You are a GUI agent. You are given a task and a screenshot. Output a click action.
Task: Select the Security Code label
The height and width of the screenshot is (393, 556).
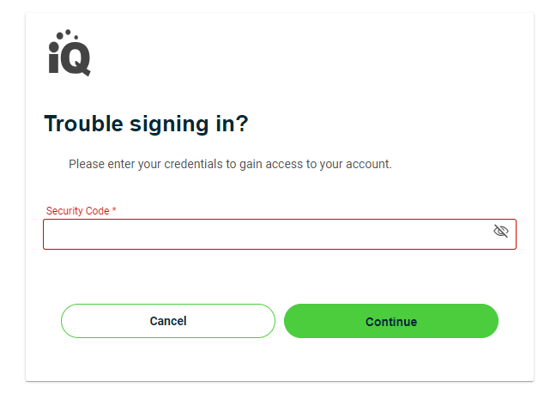(78, 211)
